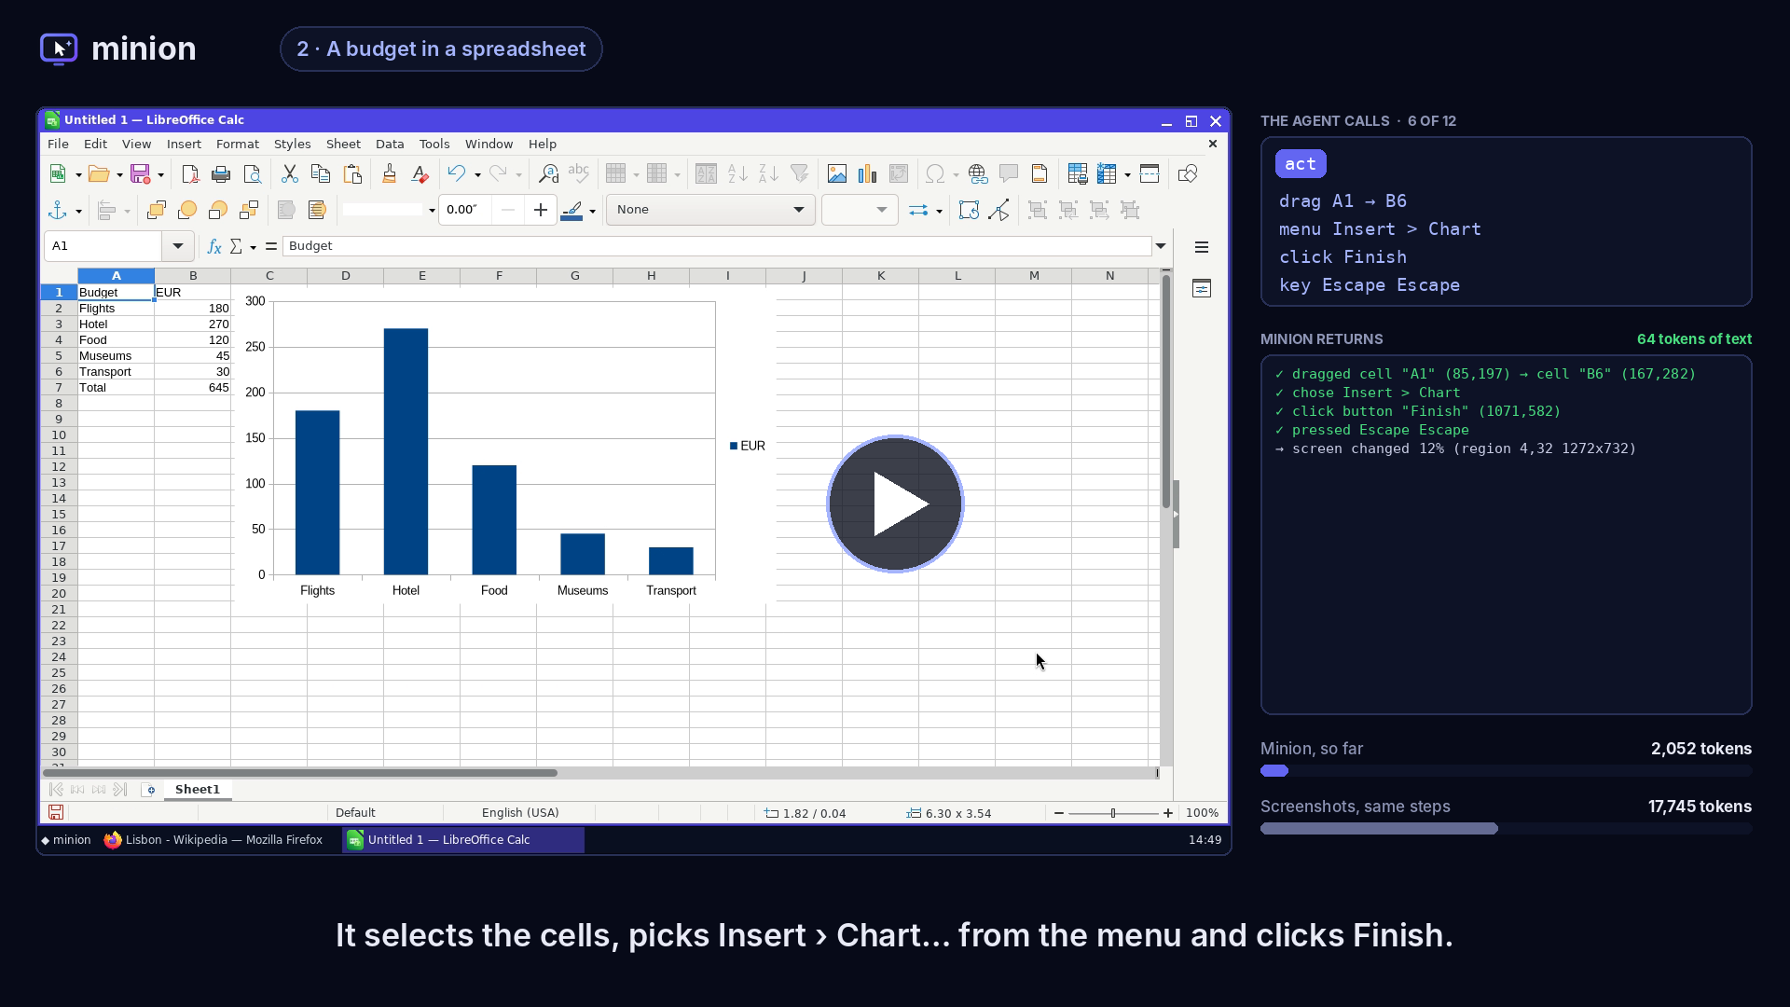
Task: Expand the Name Box dropdown arrow
Action: [178, 246]
